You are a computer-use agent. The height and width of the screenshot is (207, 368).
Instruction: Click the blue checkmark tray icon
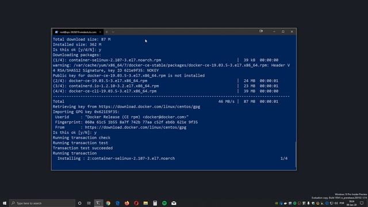[281, 203]
